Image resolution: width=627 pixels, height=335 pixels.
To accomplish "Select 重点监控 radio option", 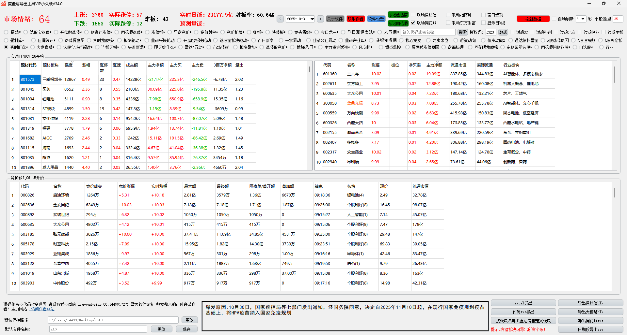I will point(381,47).
